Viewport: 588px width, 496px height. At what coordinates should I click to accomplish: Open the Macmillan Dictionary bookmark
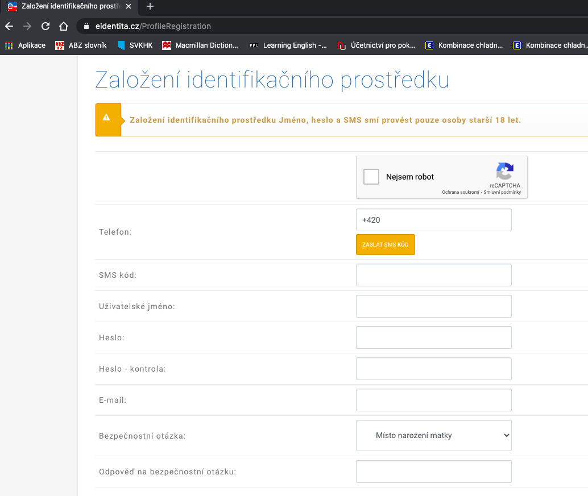[200, 45]
